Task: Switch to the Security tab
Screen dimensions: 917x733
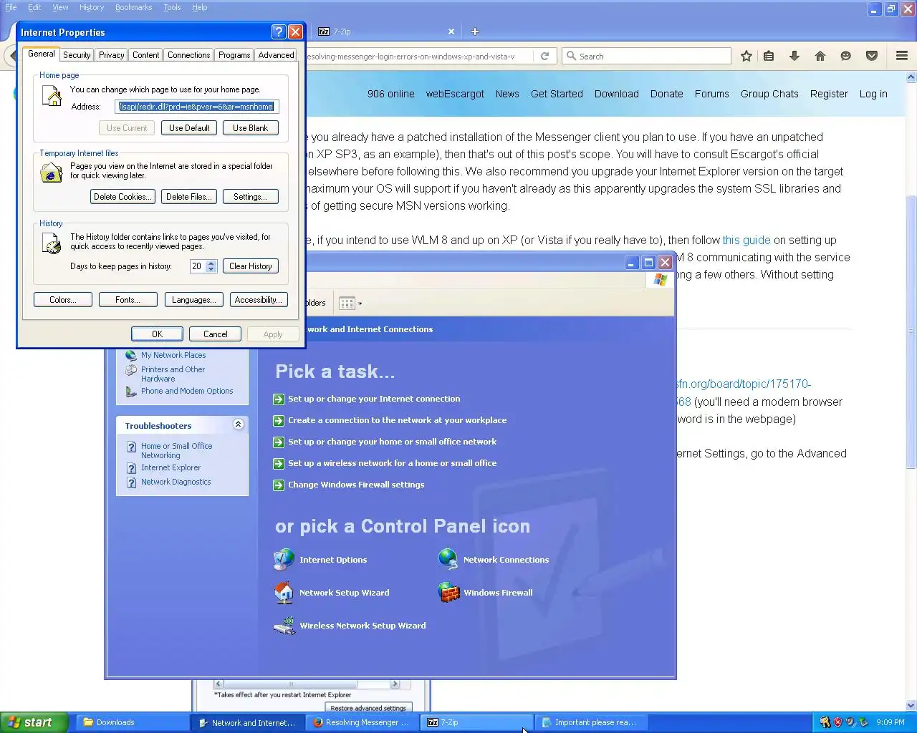Action: pyautogui.click(x=77, y=55)
